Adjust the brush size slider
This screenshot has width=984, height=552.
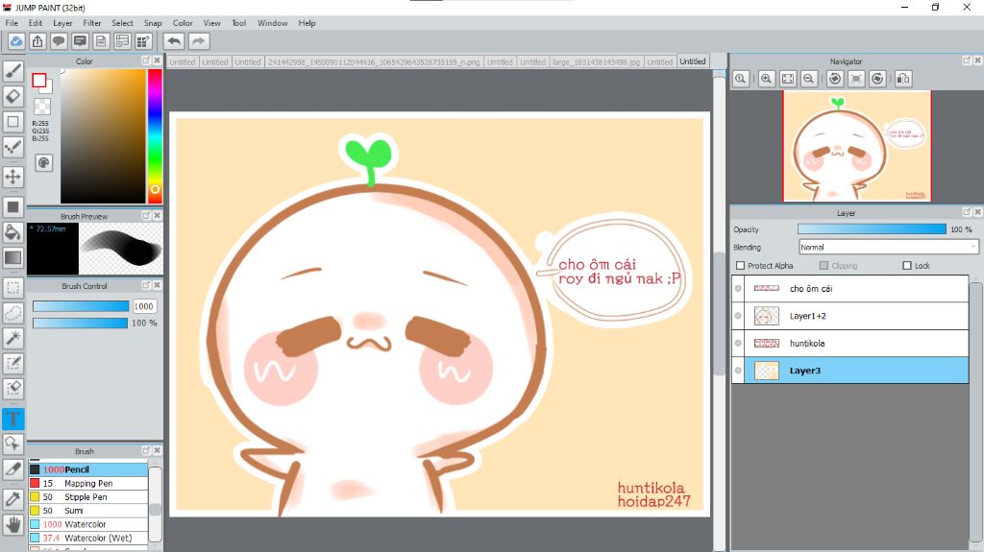pos(81,306)
